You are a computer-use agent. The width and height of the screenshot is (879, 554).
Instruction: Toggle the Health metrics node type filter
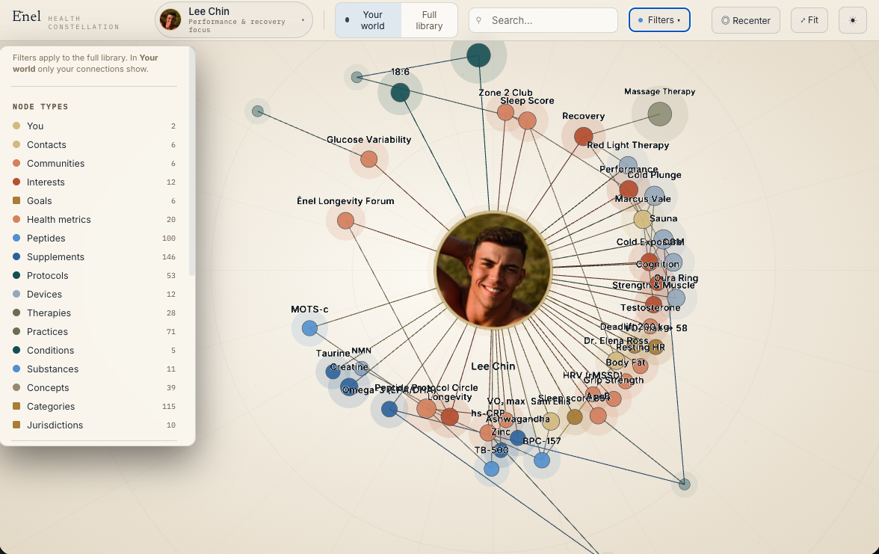coord(94,219)
